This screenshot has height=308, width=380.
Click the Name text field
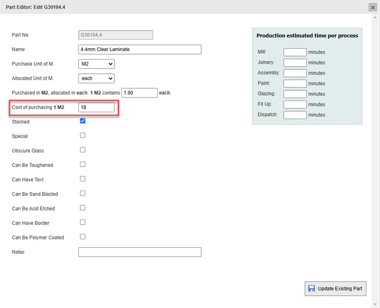140,49
